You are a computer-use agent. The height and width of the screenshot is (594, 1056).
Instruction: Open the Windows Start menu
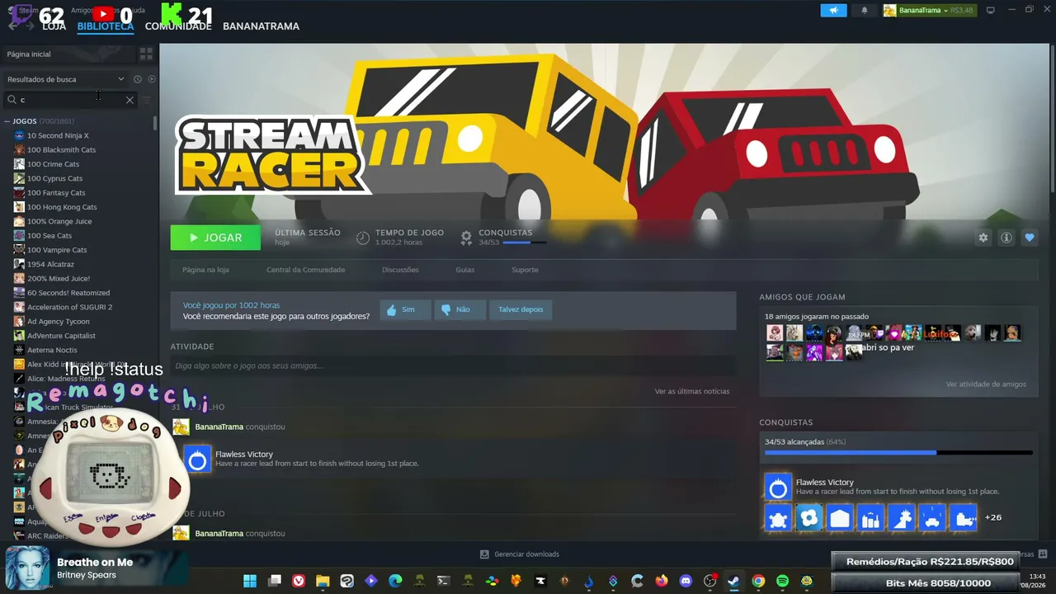tap(250, 581)
